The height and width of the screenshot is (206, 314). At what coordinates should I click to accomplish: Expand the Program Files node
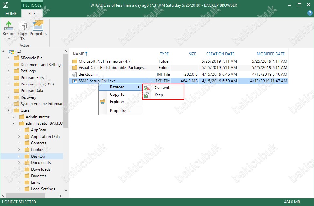[x=8, y=78]
